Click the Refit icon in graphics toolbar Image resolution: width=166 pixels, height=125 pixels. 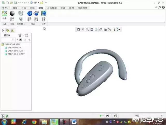point(79,30)
